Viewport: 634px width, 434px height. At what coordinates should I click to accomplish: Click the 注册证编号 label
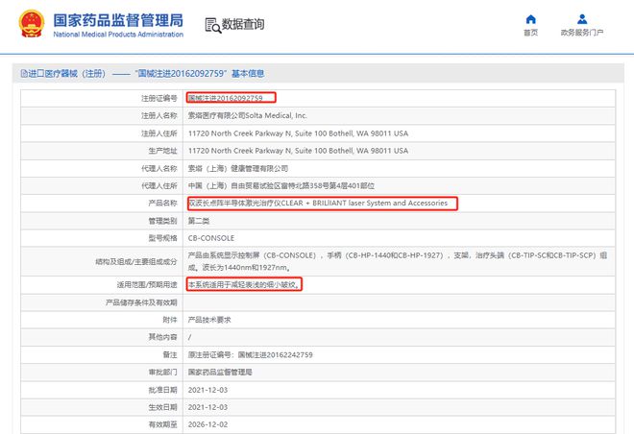click(x=159, y=98)
